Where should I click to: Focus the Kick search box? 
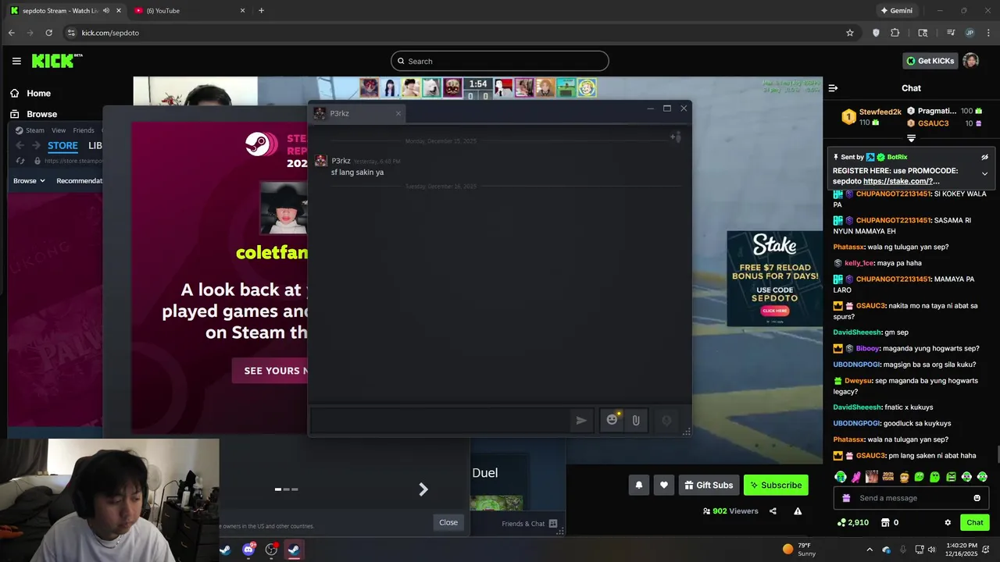(x=500, y=61)
